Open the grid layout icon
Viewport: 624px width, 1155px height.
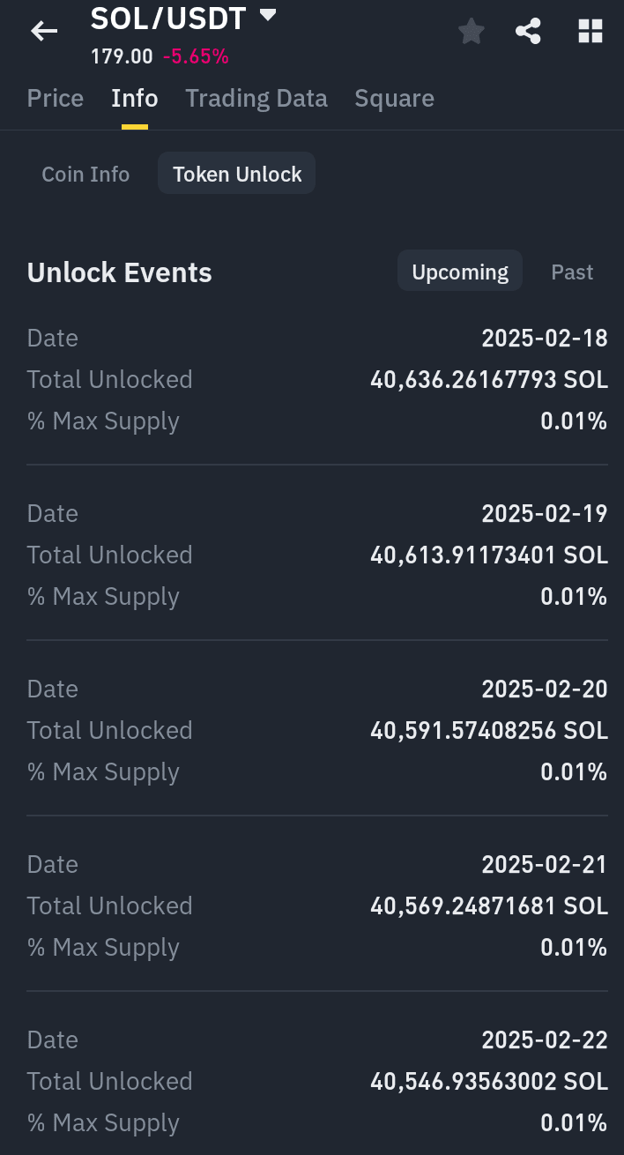point(590,33)
